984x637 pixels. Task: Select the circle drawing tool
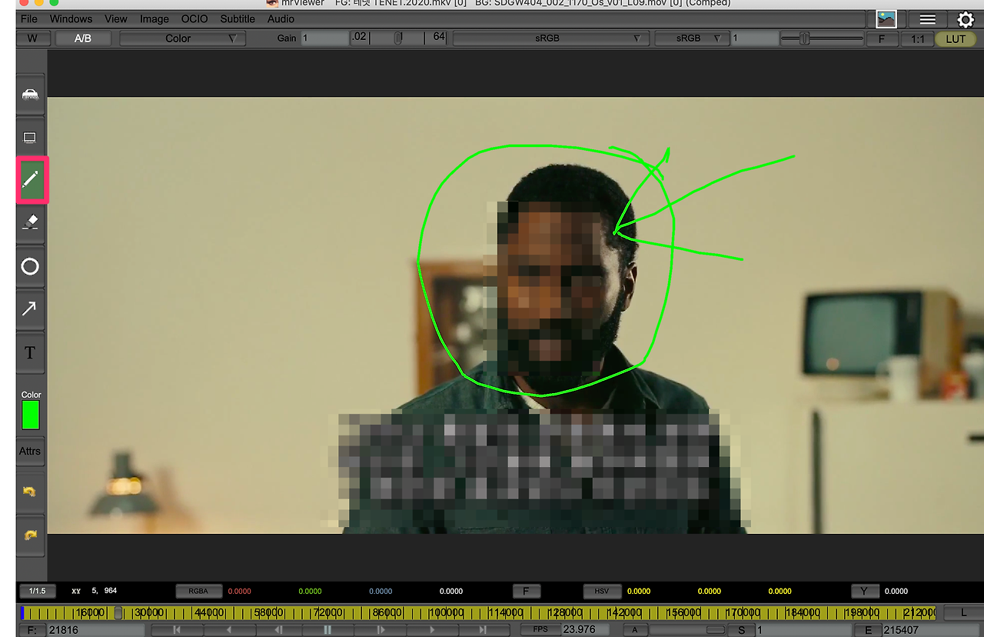coord(30,266)
